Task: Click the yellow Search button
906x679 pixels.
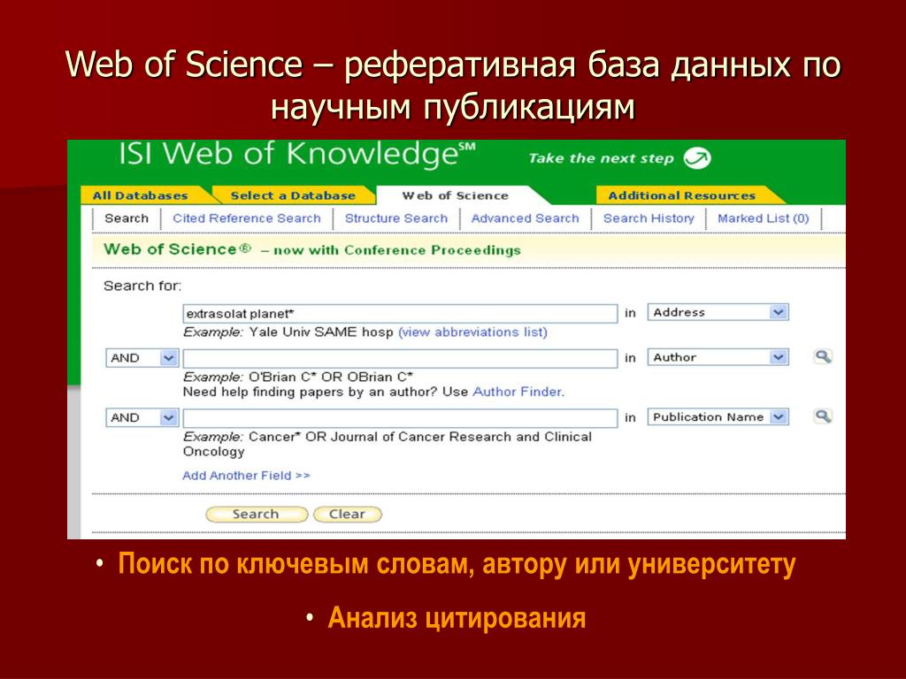Action: [x=257, y=515]
